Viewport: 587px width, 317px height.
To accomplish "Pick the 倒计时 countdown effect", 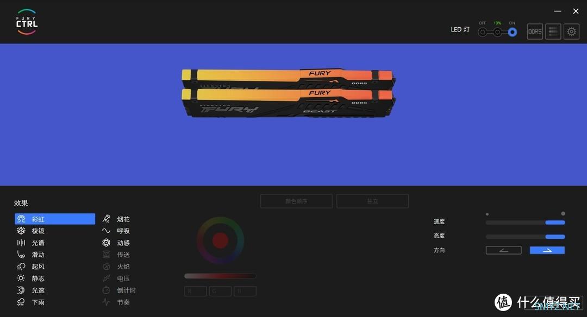I will point(119,290).
